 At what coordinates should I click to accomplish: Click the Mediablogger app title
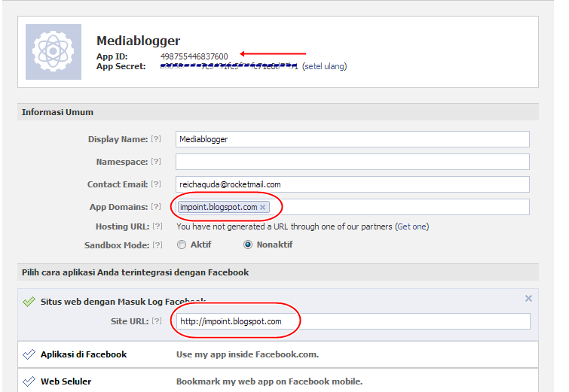pos(138,41)
